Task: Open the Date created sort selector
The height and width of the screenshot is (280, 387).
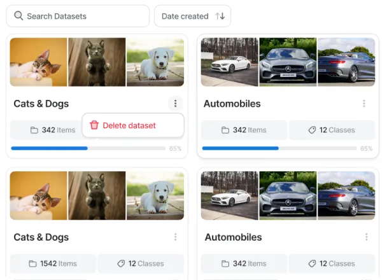Action: pos(192,16)
